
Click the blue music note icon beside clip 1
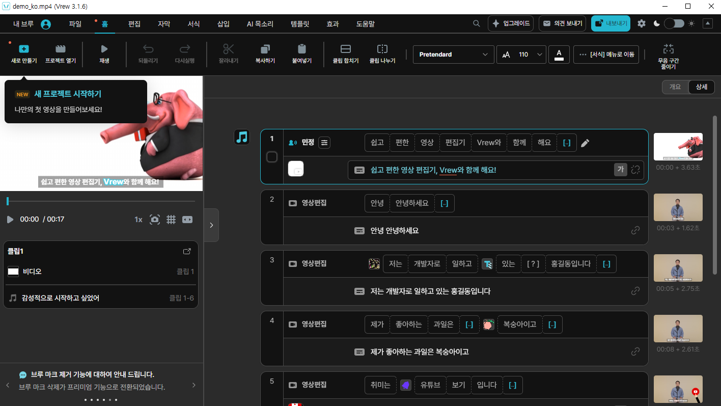(242, 137)
